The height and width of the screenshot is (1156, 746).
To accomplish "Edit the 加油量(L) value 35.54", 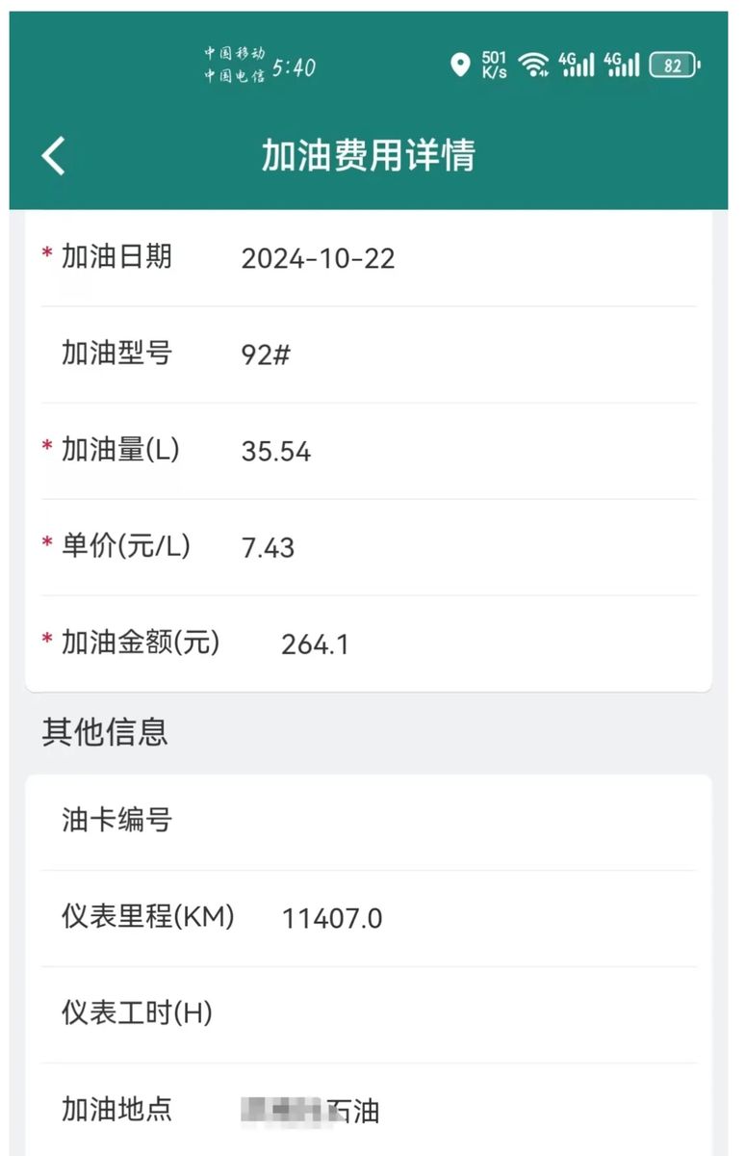I will click(x=276, y=452).
